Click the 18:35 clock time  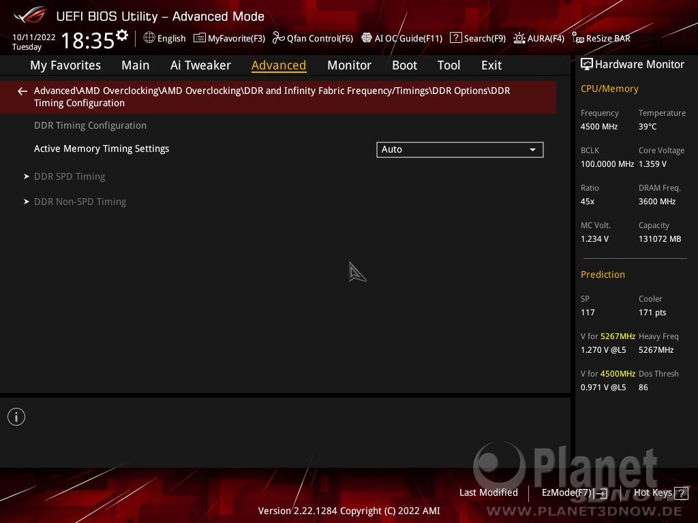click(88, 40)
